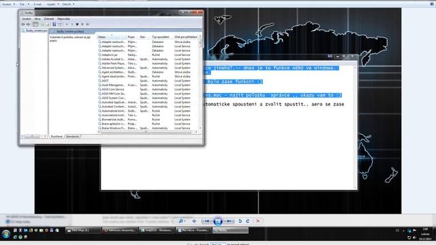Go to the next picture in Photo Viewer
Viewport: 436px width, 245px height.
[x=229, y=221]
